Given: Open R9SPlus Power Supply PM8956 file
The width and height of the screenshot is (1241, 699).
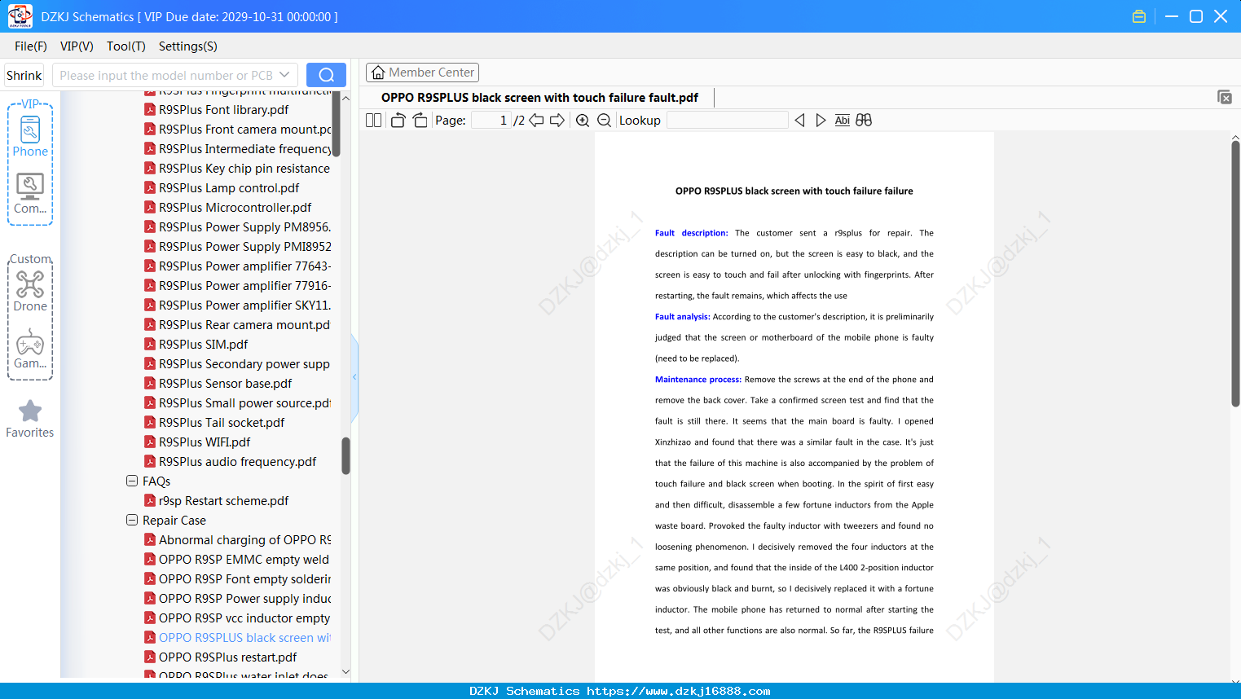Looking at the screenshot, I should tap(244, 226).
